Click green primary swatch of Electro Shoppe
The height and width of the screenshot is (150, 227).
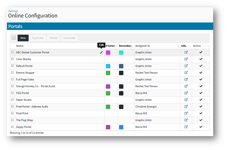[x=108, y=73]
